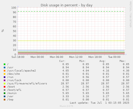Click the blue /usr line on the graph
133x109 pixels.
pos(71,50)
